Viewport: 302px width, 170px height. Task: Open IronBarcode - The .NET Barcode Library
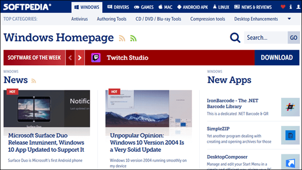(x=232, y=103)
